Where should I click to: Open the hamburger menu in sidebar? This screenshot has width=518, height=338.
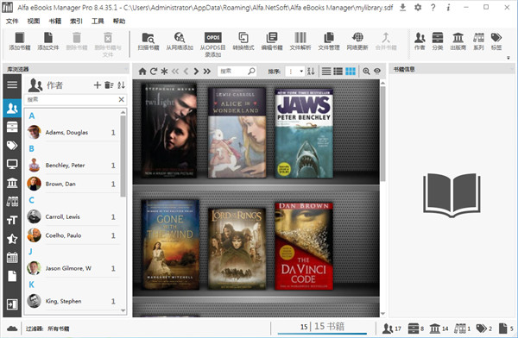[12, 84]
